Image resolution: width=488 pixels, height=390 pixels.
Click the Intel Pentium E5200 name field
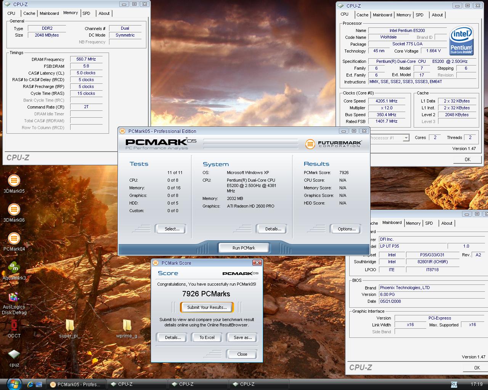(x=407, y=30)
